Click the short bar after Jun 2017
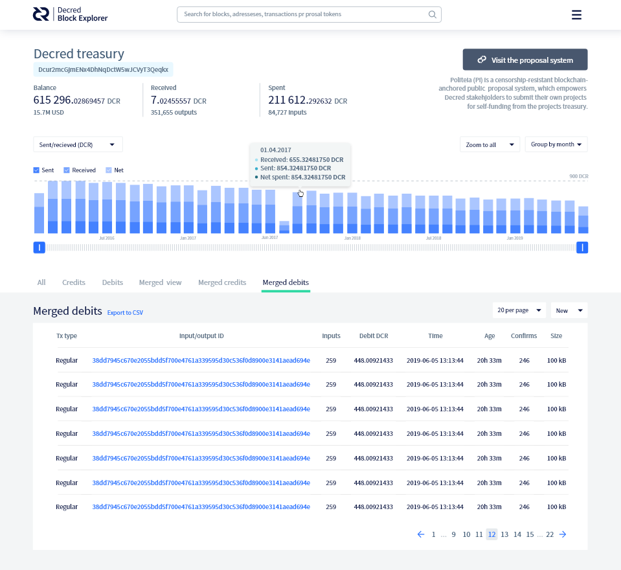The image size is (621, 570). point(284,227)
